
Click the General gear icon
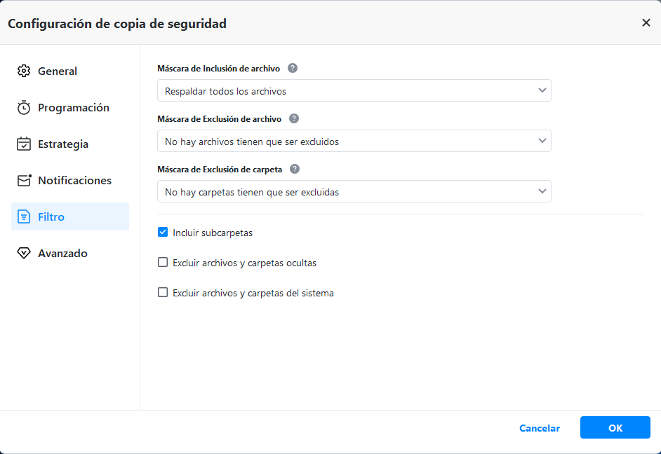coord(24,71)
